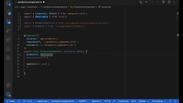Viewport: 183px width, 103px height.
Task: Open the Bookmarks view icon
Action: [x=8, y=49]
